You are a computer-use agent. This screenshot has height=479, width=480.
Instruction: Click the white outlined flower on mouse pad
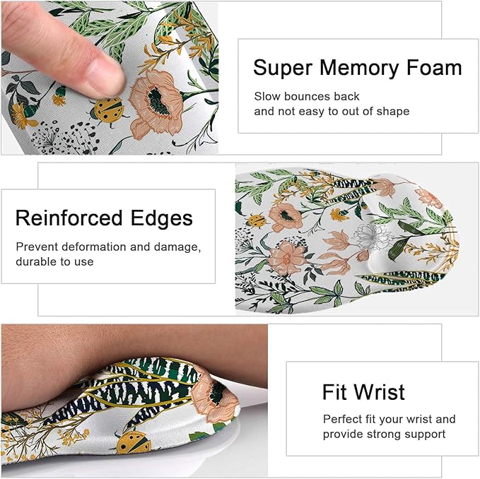coord(371,237)
